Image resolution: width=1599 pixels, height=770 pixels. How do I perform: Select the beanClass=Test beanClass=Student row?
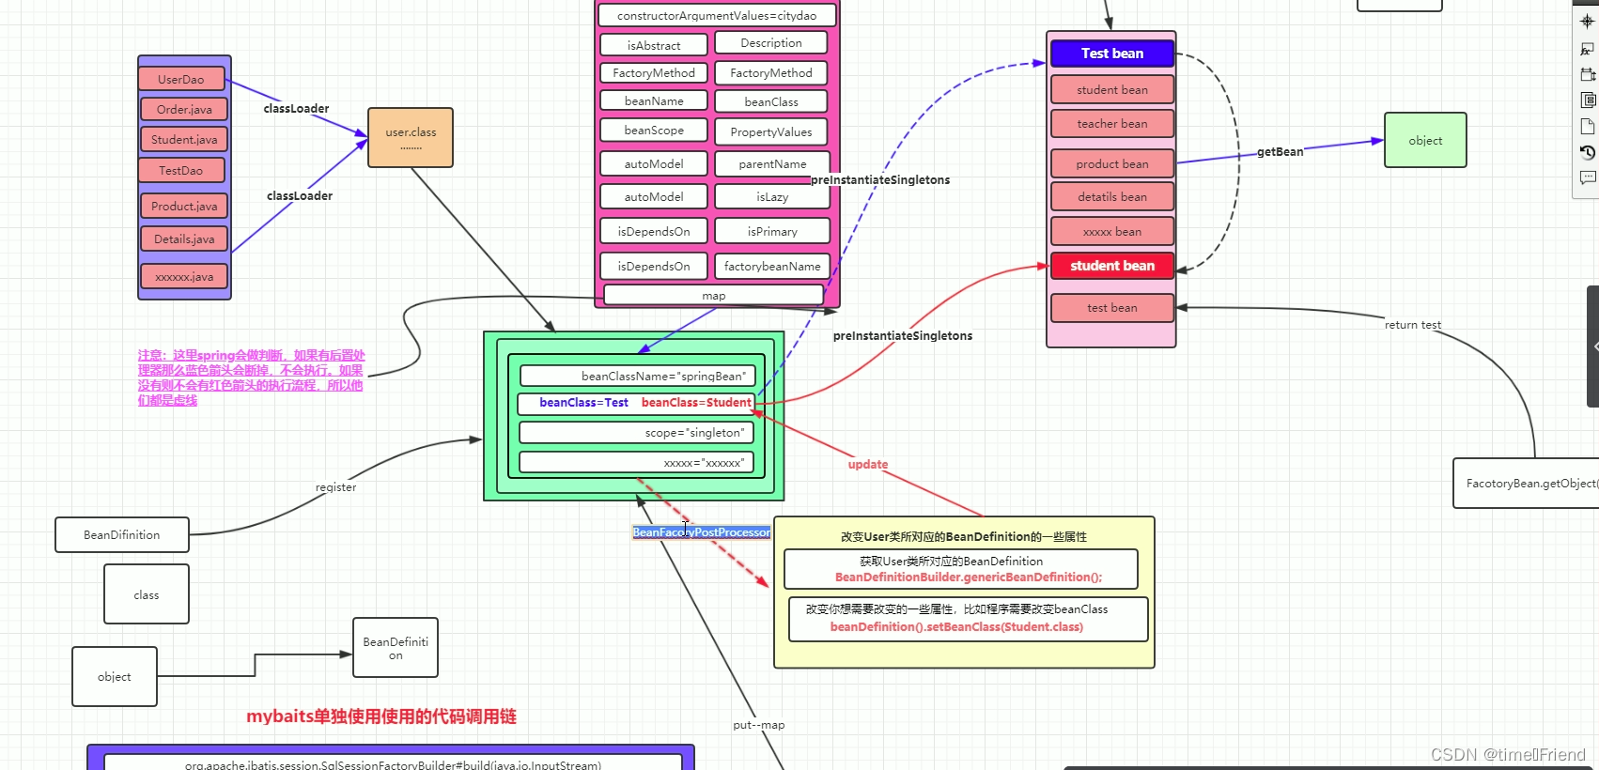636,403
